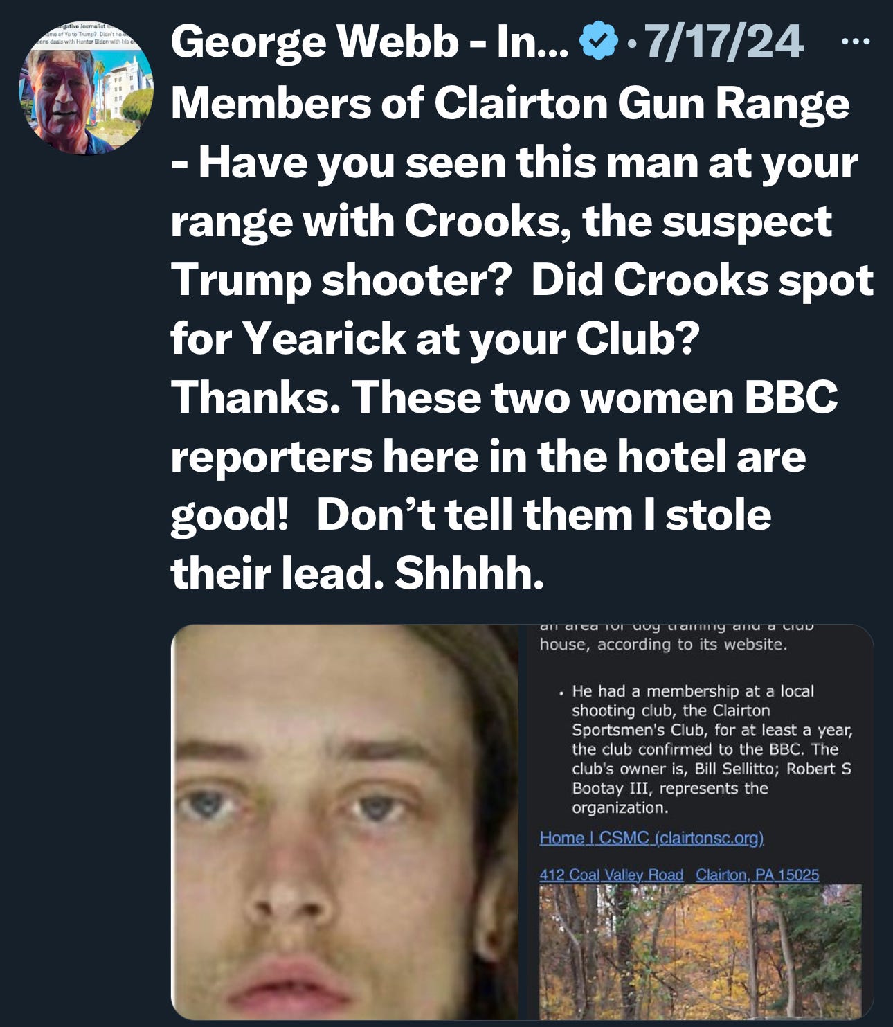Screen dimensions: 893x1027
Task: Click the 'house, according to its website' line
Action: pyautogui.click(x=663, y=645)
